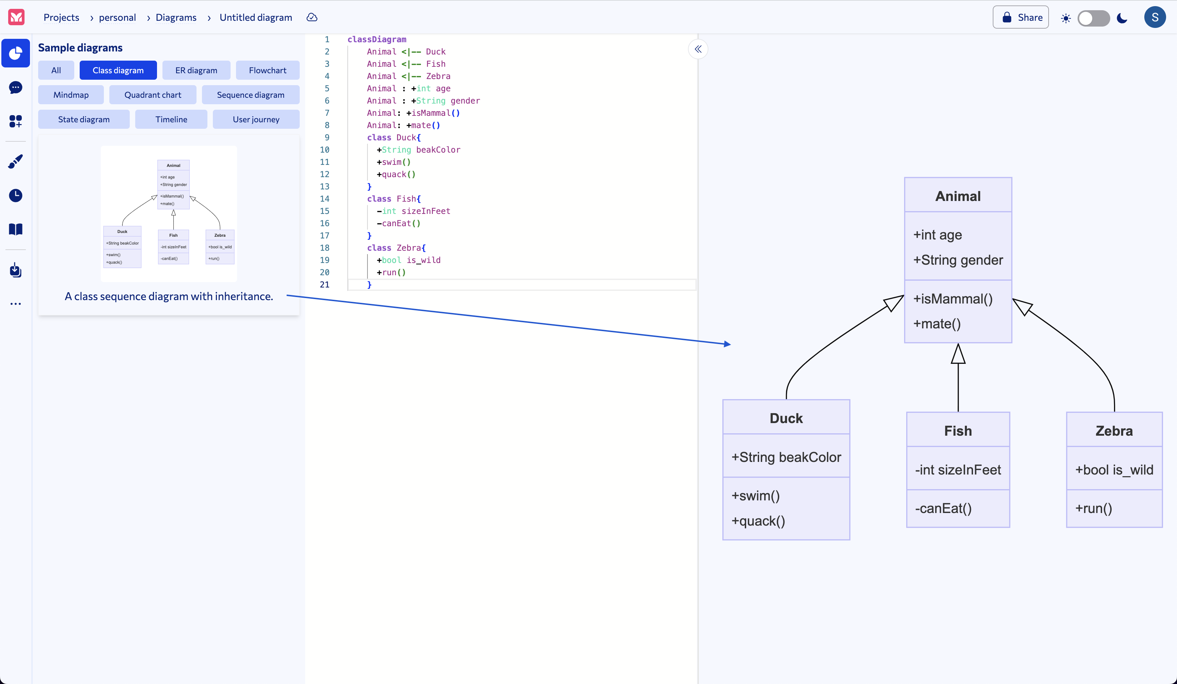Screen dimensions: 1177x684
Task: Open the three-dots more options icon
Action: [x=15, y=304]
